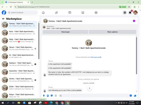The image size is (141, 105).
Task: Click message about Carly's phone number
Action: (80, 73)
